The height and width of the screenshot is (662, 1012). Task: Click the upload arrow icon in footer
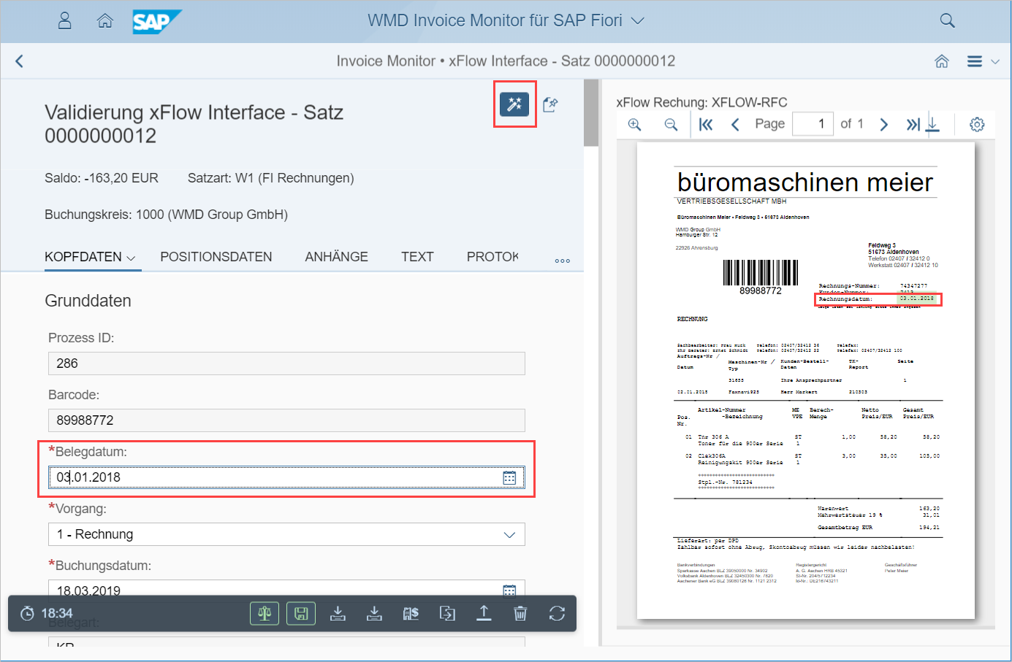point(484,614)
